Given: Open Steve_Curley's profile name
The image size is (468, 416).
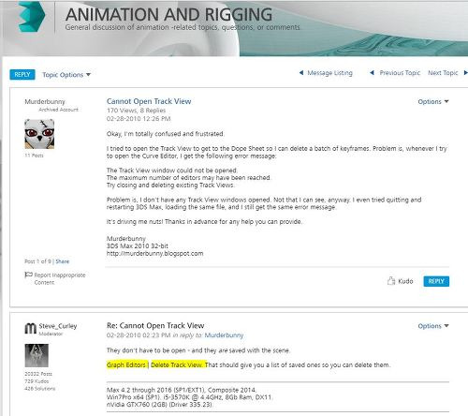Looking at the screenshot, I should coord(58,326).
